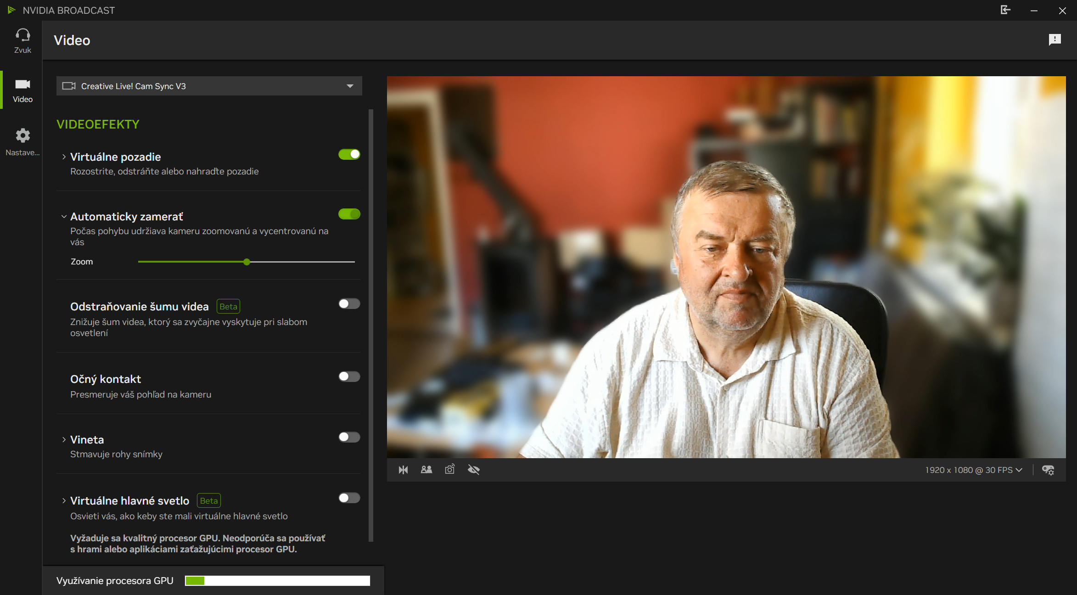
Task: Open the Creative Live! Cam camera dropdown
Action: [209, 86]
